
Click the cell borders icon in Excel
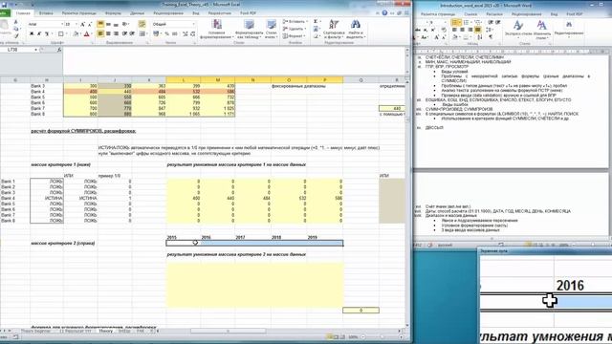pyautogui.click(x=61, y=34)
